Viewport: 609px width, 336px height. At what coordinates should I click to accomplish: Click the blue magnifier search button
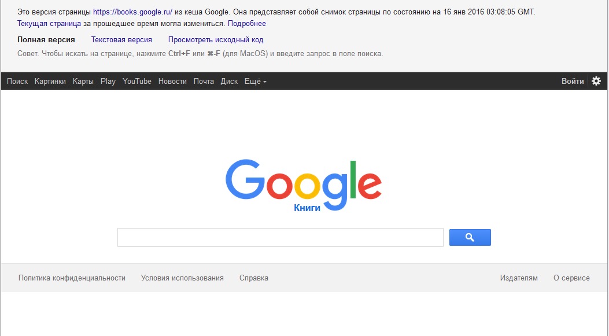point(470,237)
